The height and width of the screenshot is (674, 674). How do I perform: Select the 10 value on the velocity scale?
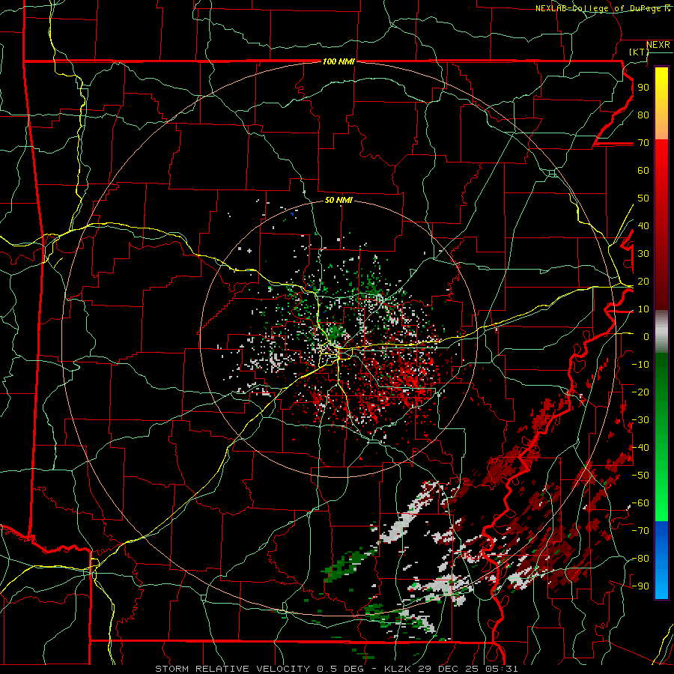click(x=643, y=309)
